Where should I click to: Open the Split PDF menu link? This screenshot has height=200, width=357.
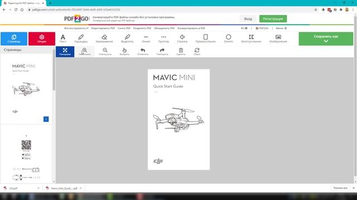pos(142,28)
